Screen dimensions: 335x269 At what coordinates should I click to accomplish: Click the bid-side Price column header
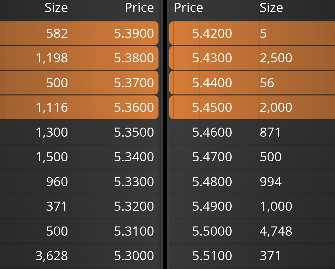[139, 8]
